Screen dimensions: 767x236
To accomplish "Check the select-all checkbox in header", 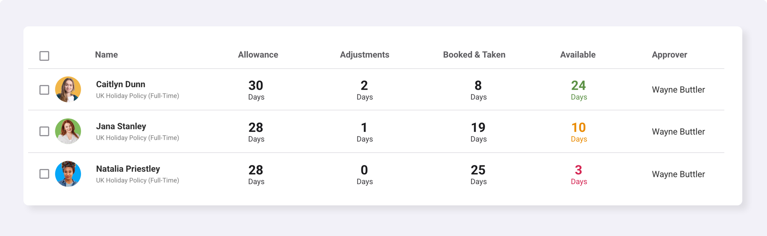I will point(44,56).
